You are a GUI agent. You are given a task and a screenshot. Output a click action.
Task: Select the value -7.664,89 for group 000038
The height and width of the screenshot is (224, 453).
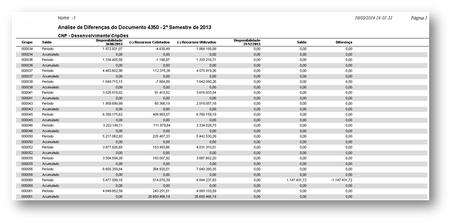coord(162,82)
